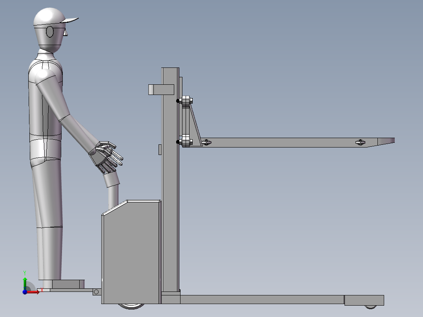Click the red X axis arrow of triad

tap(34, 292)
